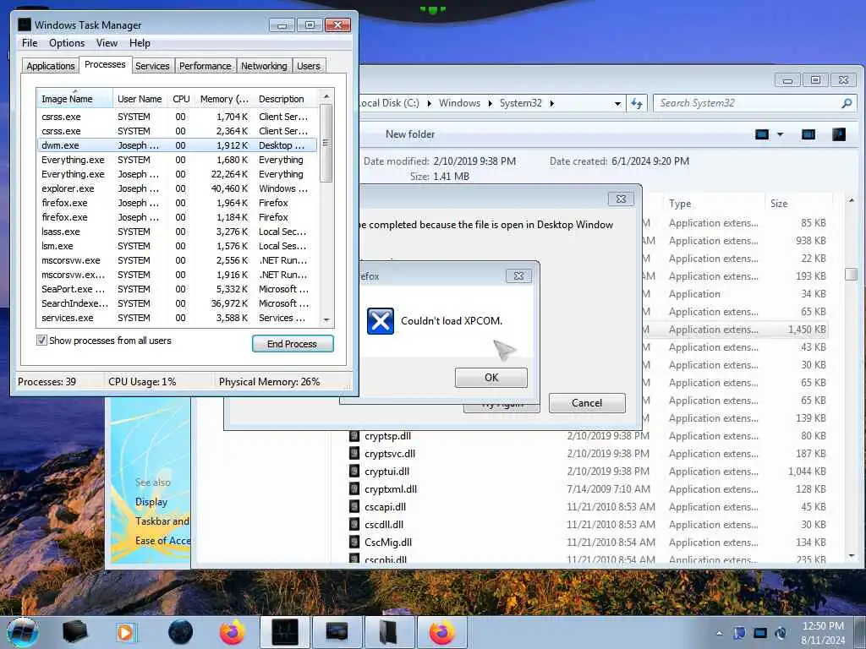This screenshot has height=649, width=866.
Task: Click the Search System32 input field
Action: 746,103
